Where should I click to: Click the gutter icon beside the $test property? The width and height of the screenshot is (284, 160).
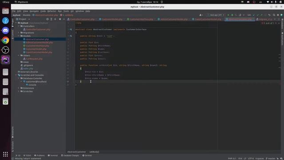[x=71, y=36]
